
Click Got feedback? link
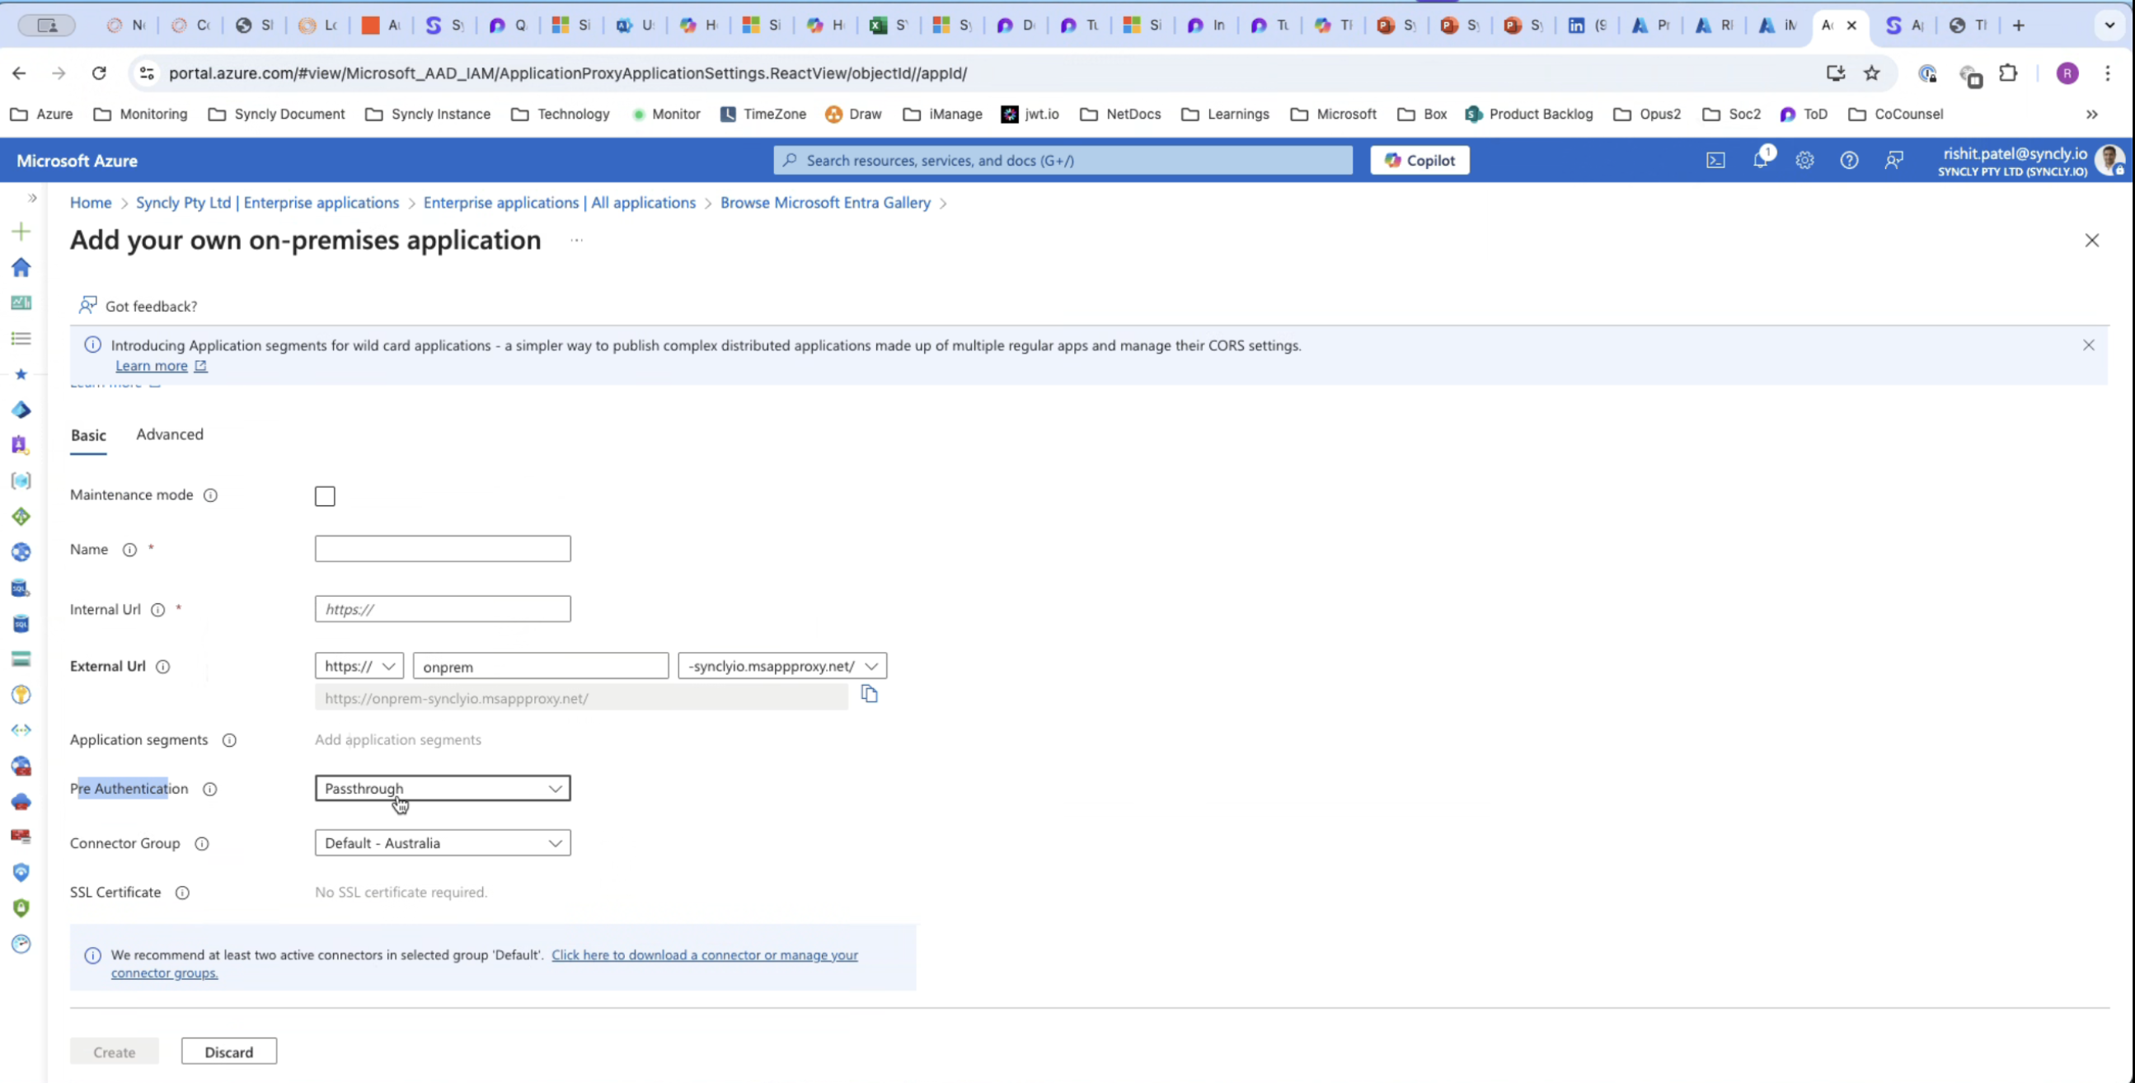138,307
